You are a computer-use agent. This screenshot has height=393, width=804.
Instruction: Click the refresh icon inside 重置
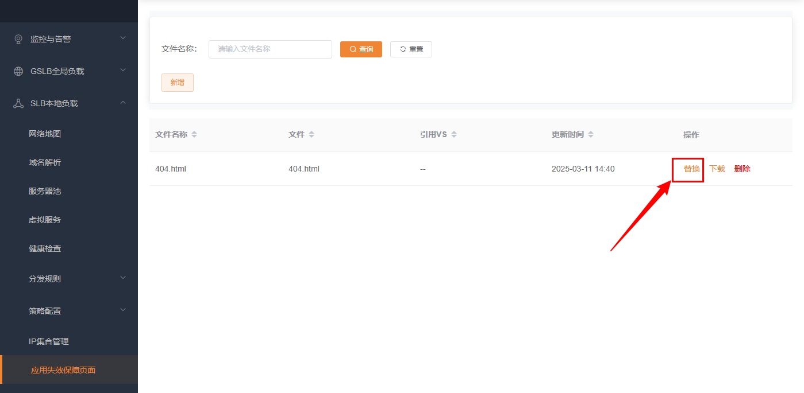pyautogui.click(x=403, y=49)
